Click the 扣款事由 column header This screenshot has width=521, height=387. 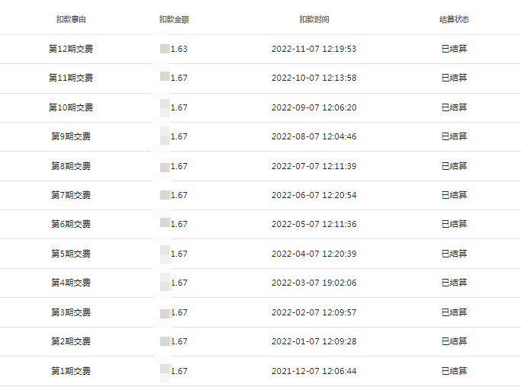pyautogui.click(x=71, y=20)
